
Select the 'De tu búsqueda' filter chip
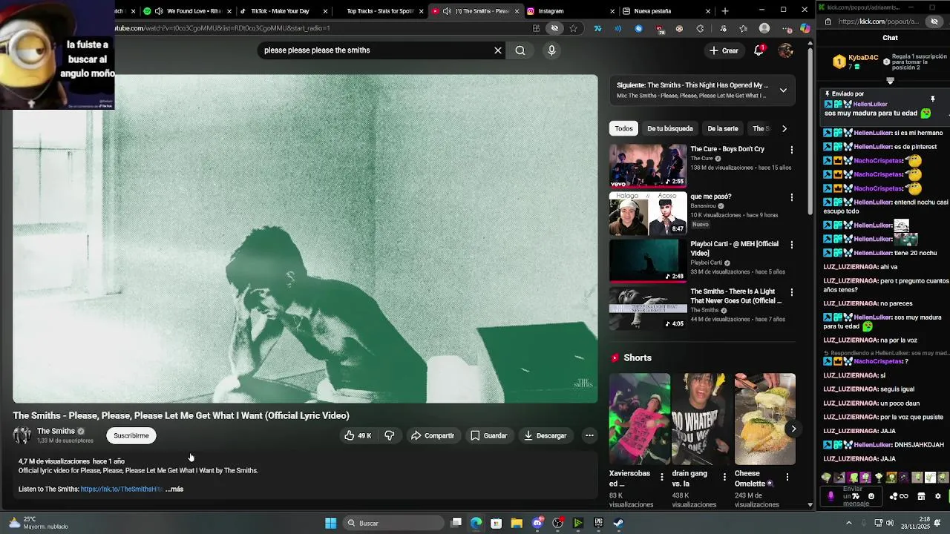tap(670, 128)
